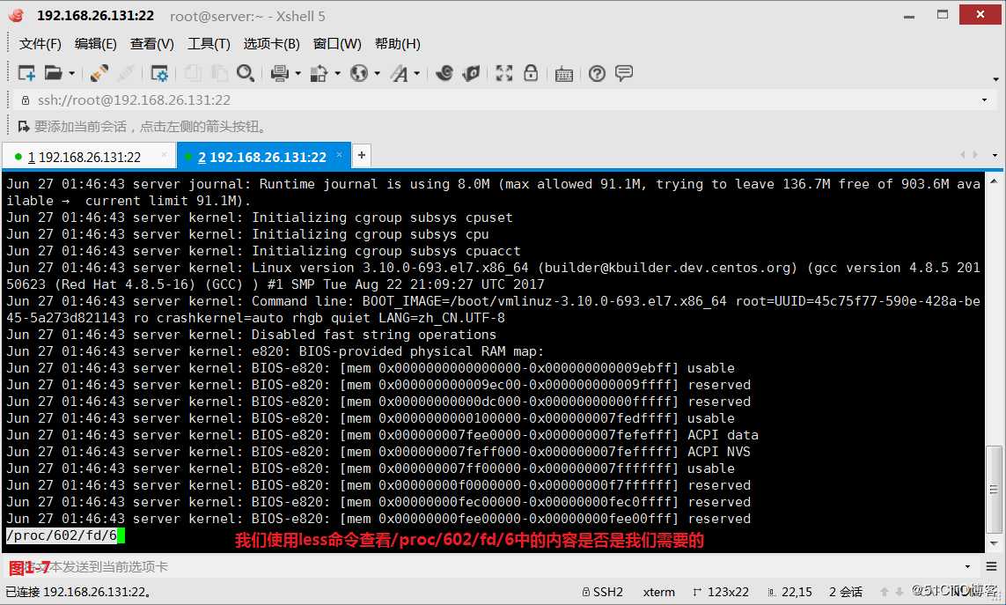Click the speech bubble feedback icon

coord(624,73)
